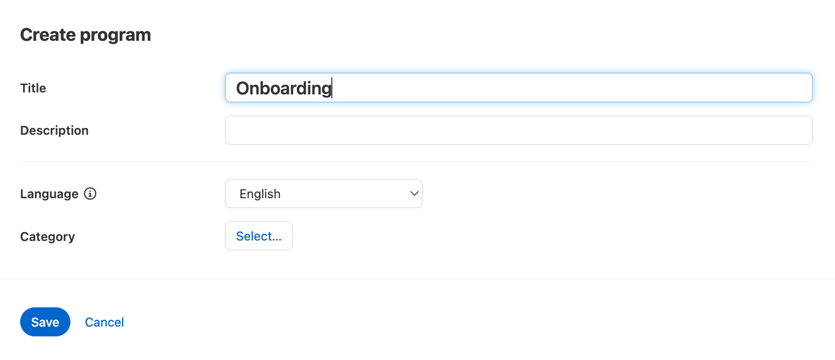Click the Select... text for Category
Screen dimensions: 835x360
(x=258, y=237)
